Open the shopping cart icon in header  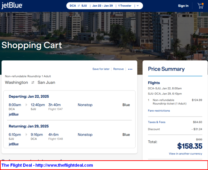(x=201, y=6)
